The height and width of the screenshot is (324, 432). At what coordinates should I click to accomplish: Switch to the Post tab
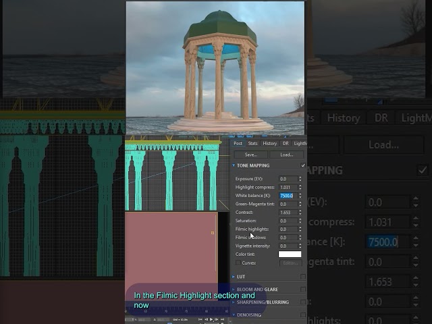coord(238,143)
